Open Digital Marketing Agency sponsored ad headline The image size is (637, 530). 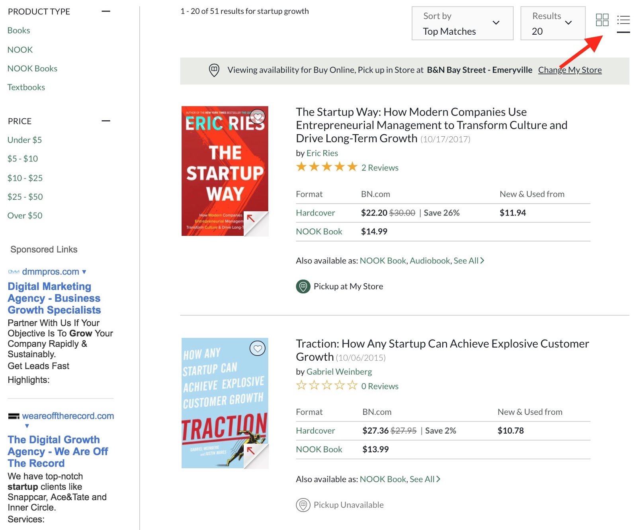[x=54, y=298]
